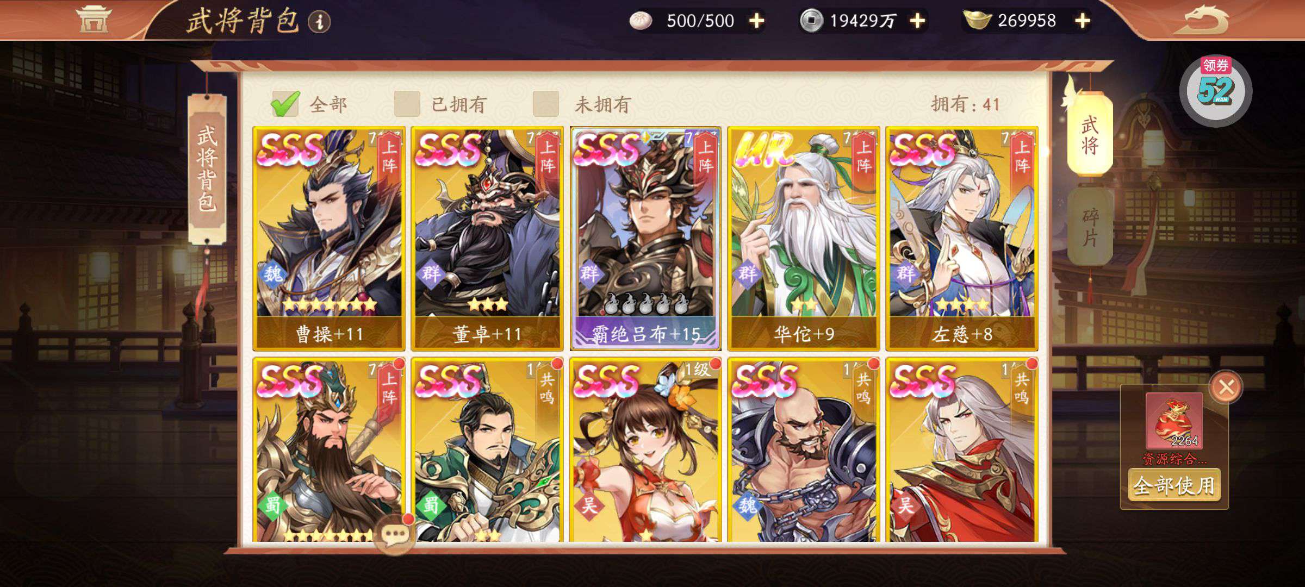The width and height of the screenshot is (1305, 587).
Task: Open the 华佗+9 UR hero card
Action: coord(804,239)
